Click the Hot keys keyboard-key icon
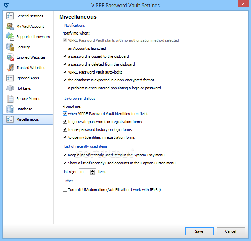Image resolution: width=251 pixels, height=241 pixels. [10, 88]
